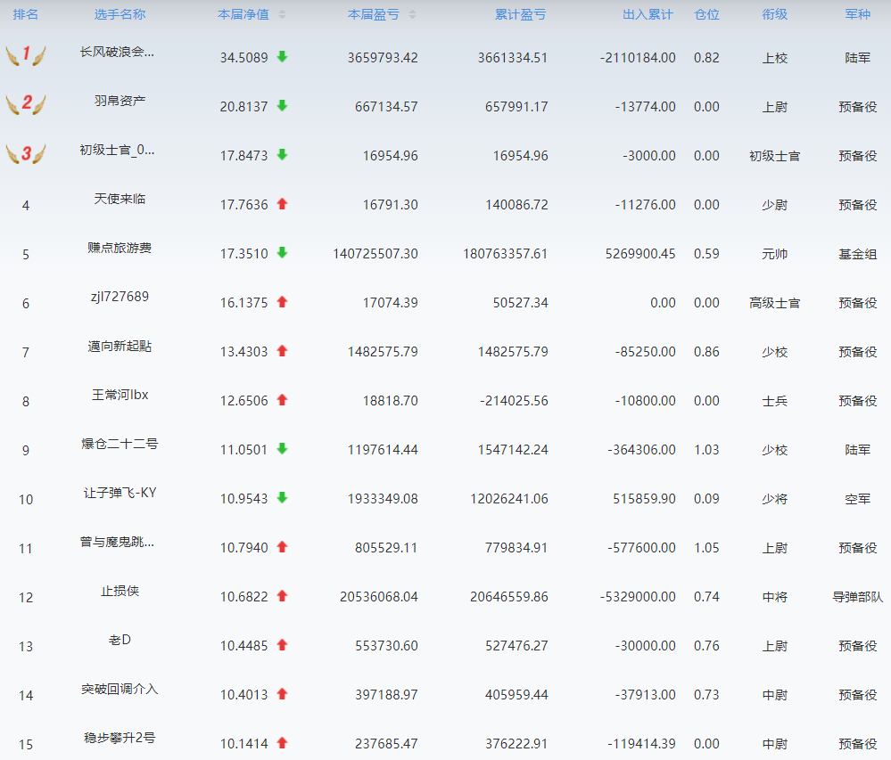Open player 羽帛资产

point(120,101)
